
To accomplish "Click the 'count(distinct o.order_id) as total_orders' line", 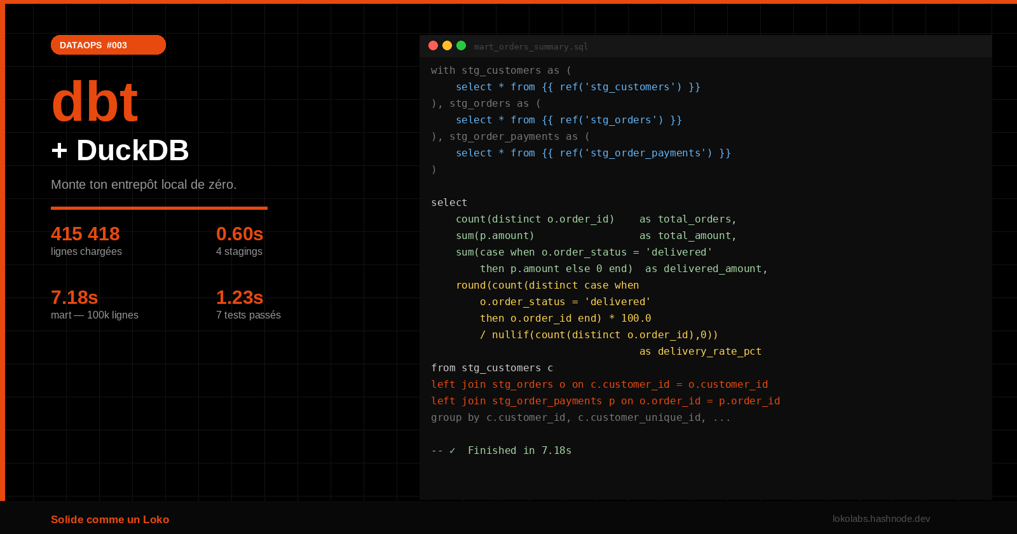I will pyautogui.click(x=596, y=219).
